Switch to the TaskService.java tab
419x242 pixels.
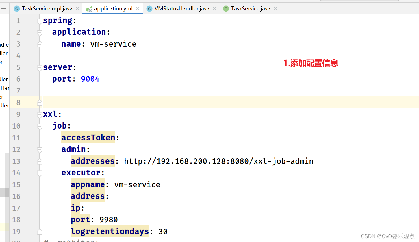pos(251,8)
